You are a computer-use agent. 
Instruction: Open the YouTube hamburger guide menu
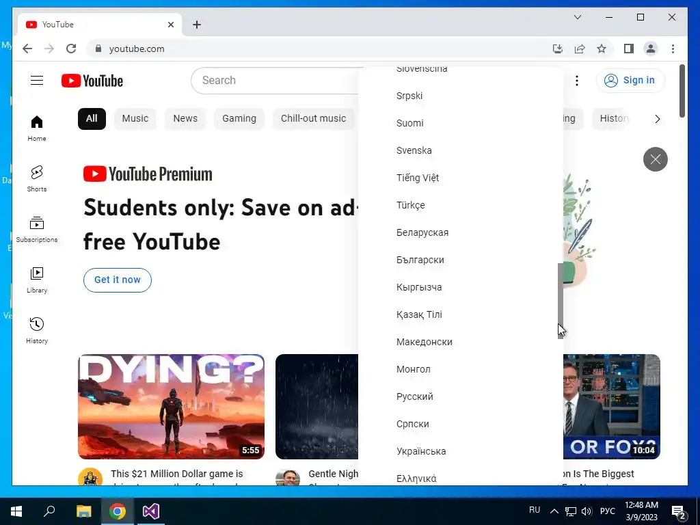pyautogui.click(x=37, y=81)
